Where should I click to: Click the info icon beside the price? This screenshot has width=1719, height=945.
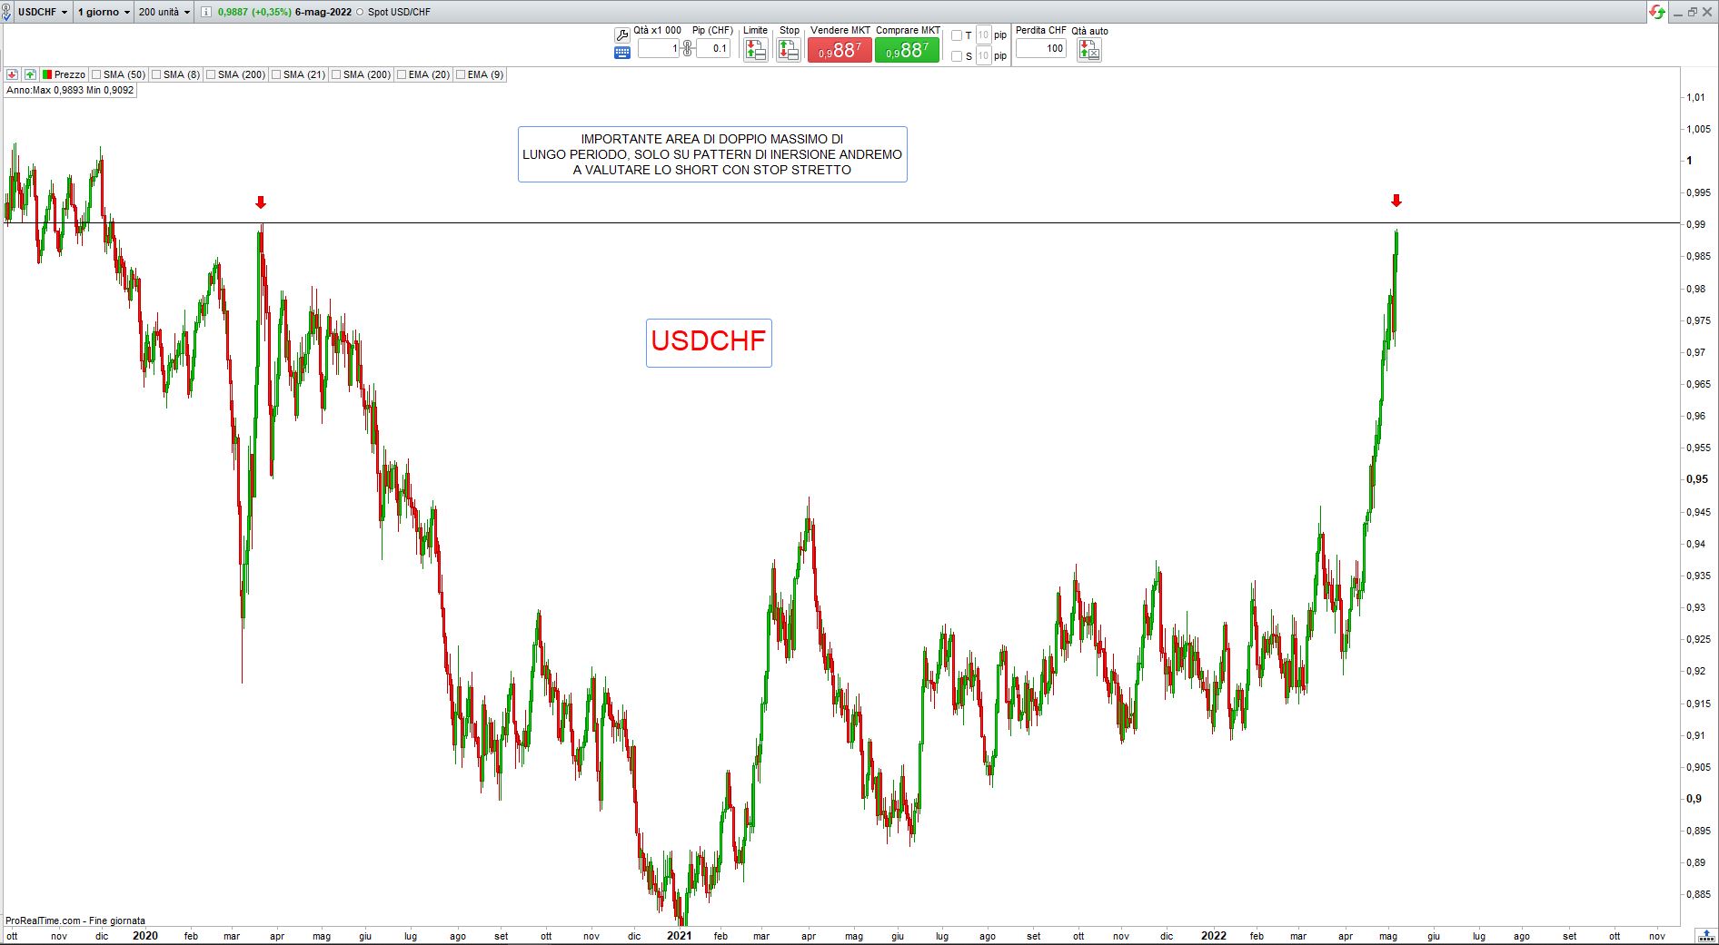[206, 12]
